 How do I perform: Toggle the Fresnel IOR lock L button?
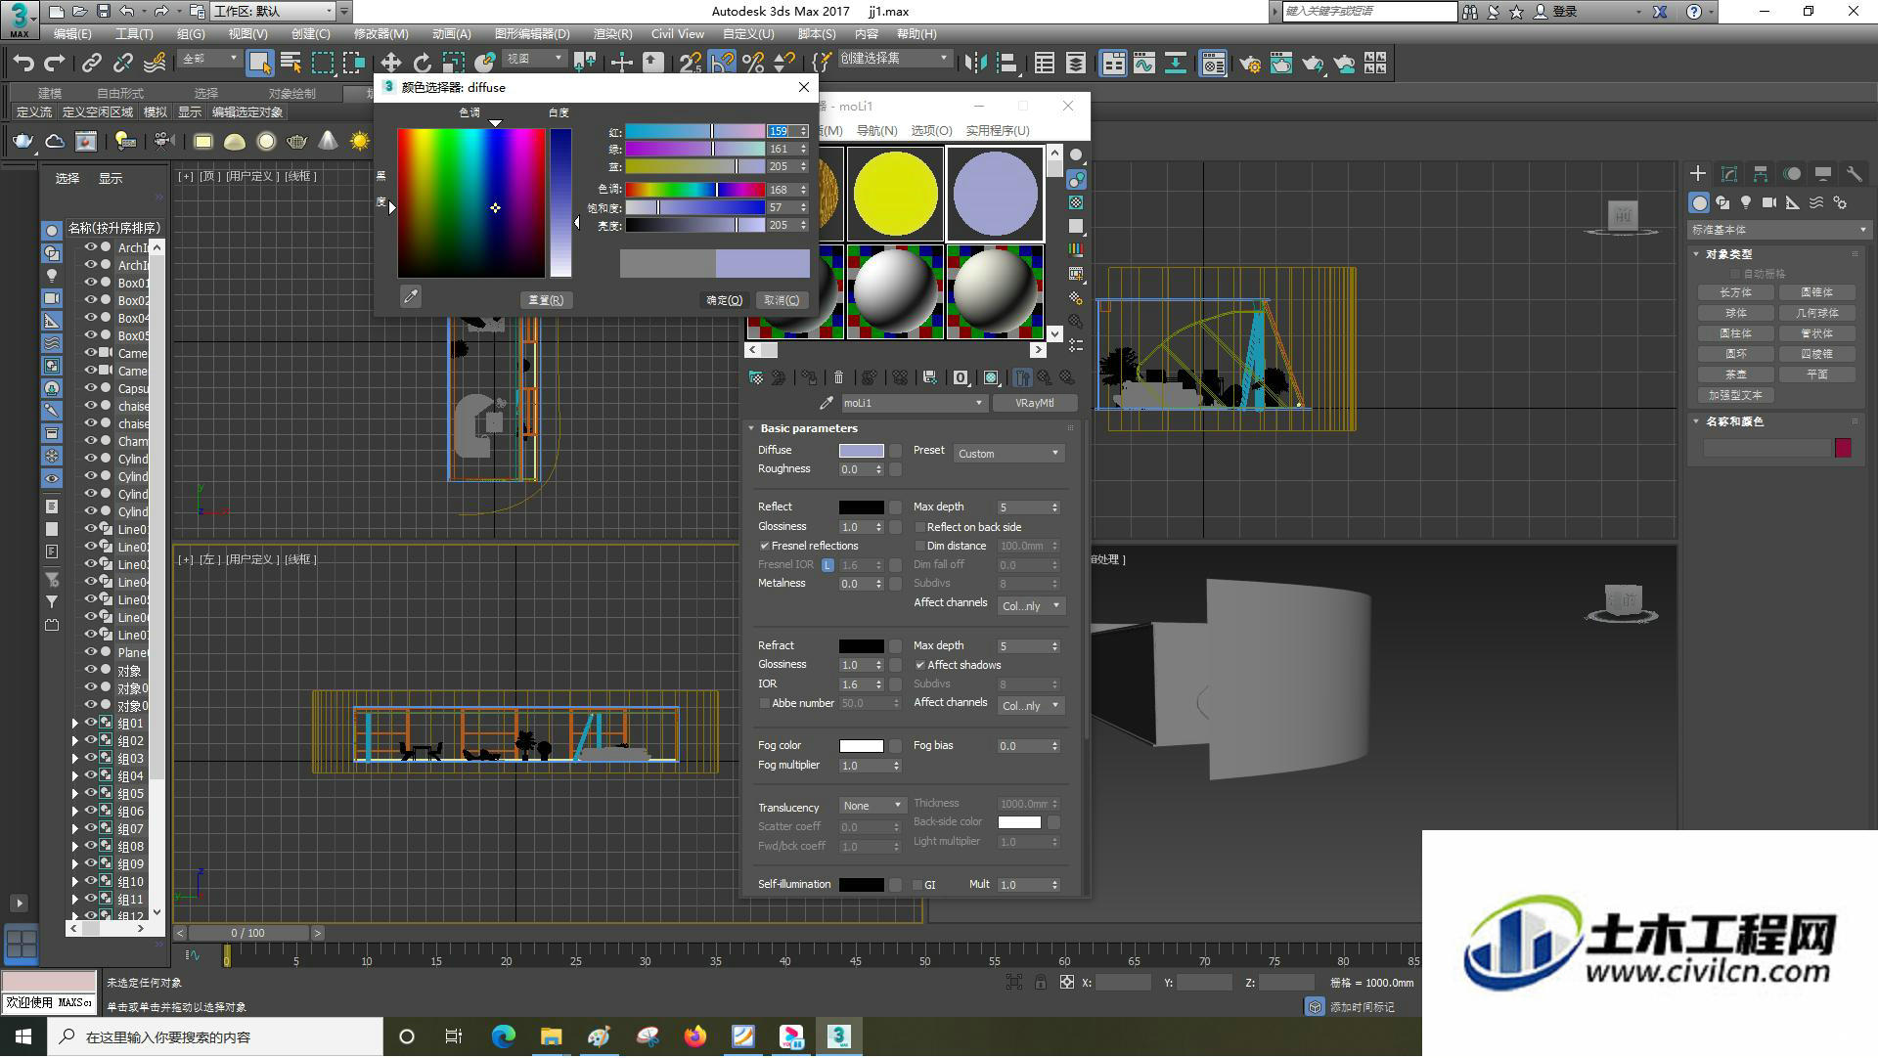pos(827,565)
